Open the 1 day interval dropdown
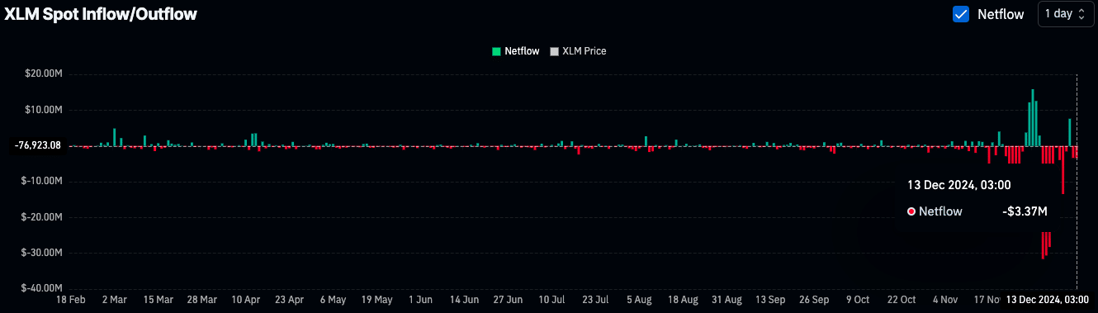This screenshot has height=313, width=1098. (1065, 14)
